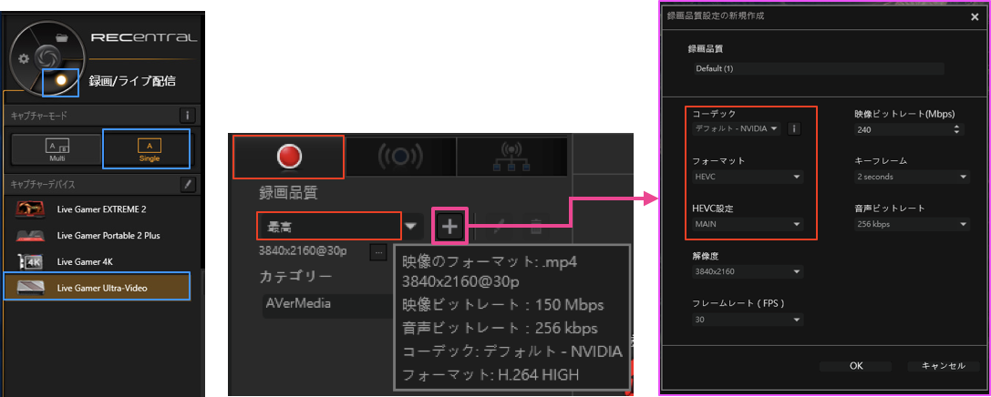Close the new recording quality dialog
The image size is (991, 397).
pos(974,17)
